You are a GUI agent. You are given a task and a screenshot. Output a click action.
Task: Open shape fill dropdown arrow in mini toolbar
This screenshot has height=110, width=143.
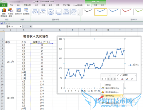point(124,79)
